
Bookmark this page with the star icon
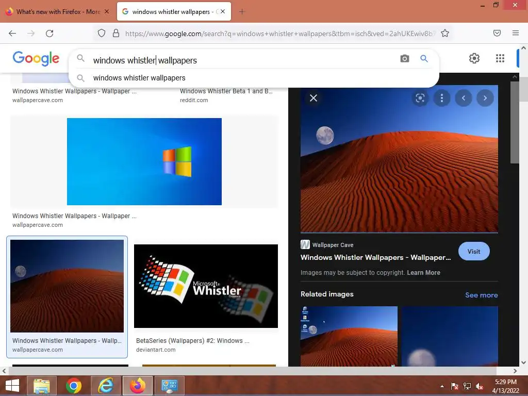click(x=445, y=34)
